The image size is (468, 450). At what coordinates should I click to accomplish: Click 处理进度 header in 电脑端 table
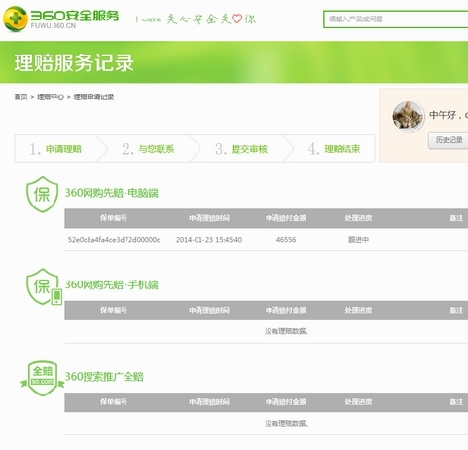358,218
